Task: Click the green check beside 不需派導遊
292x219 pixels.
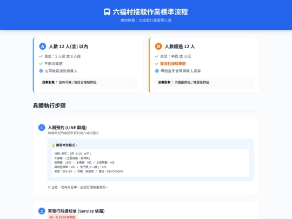Action: (x=41, y=64)
